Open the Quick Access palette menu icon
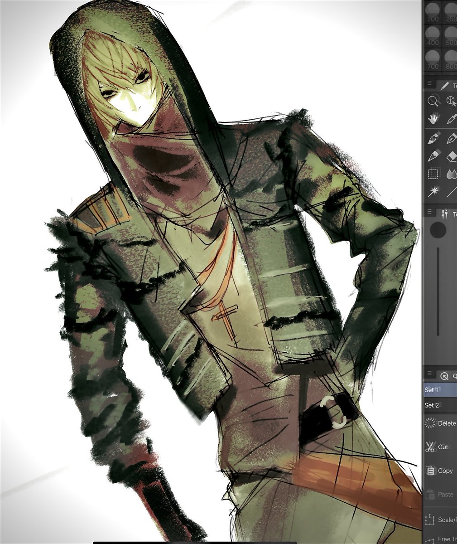The width and height of the screenshot is (457, 544). [x=430, y=374]
